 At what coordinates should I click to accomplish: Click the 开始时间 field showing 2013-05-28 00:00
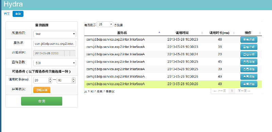tap(49, 53)
